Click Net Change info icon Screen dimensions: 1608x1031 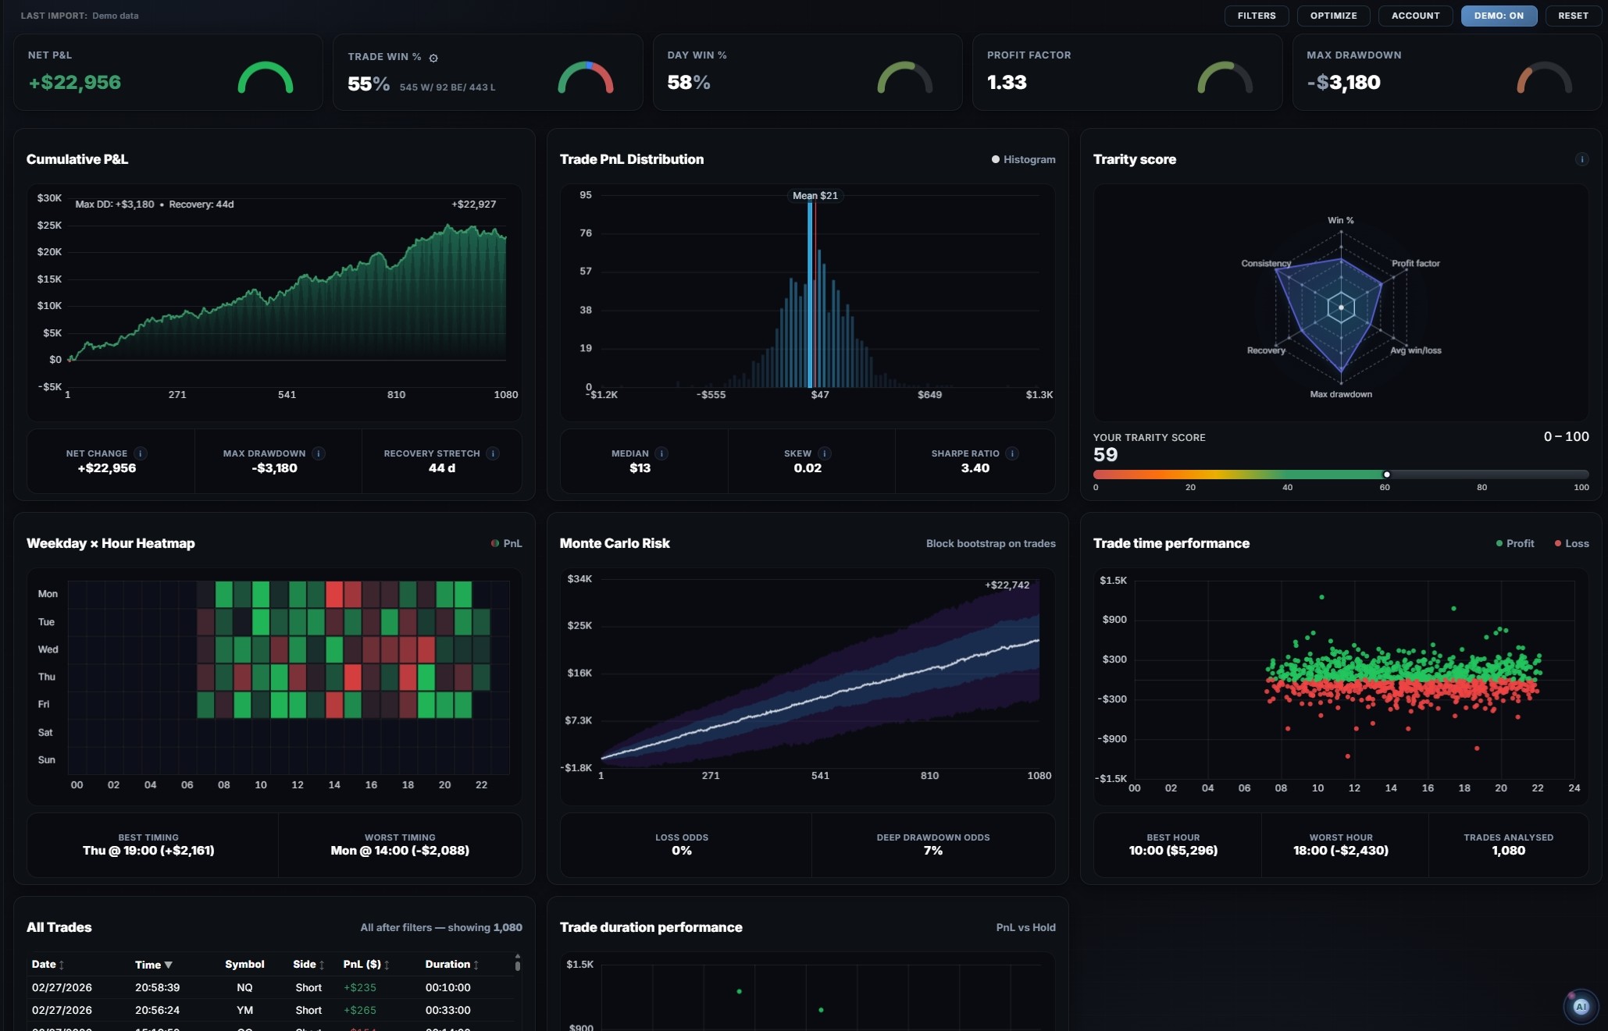[x=140, y=453]
